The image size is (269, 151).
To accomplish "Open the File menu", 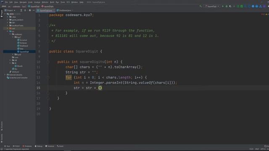I will pyautogui.click(x=6, y=2).
